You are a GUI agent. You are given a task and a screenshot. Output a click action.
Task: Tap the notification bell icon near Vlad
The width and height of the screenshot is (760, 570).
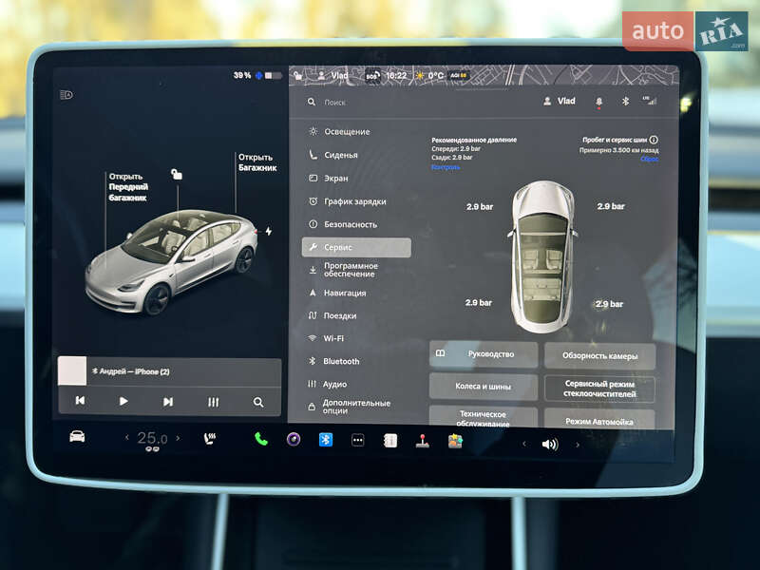(599, 100)
